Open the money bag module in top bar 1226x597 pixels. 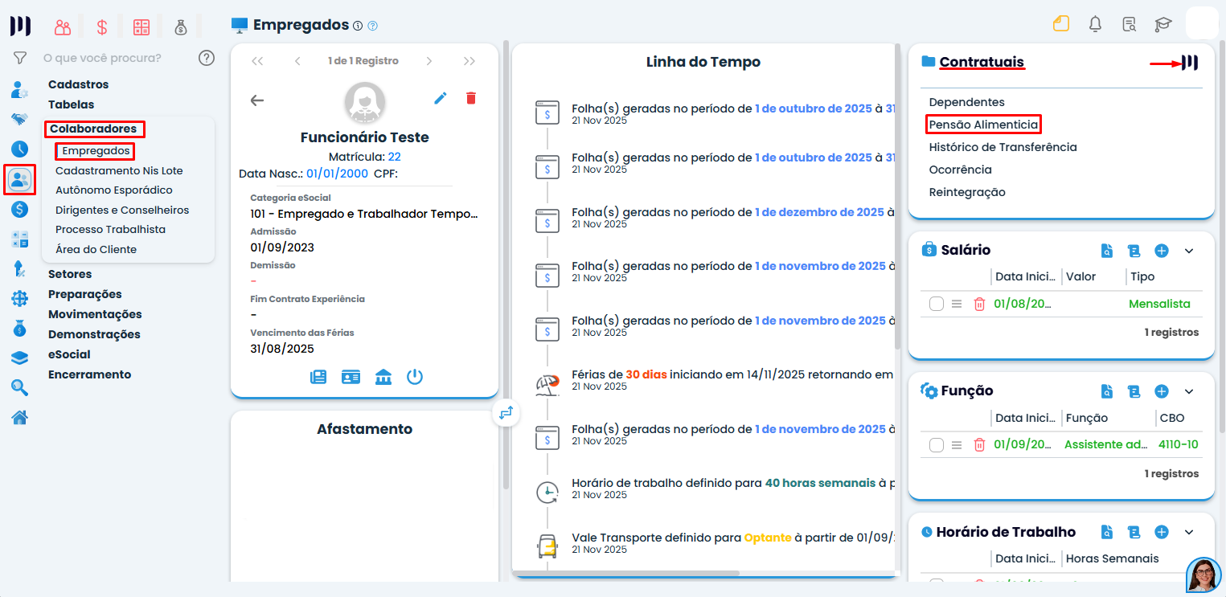coord(181,27)
